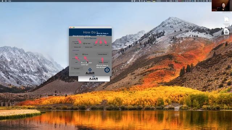The image size is (232, 130).
Task: Select the faint file icon at top of desktop
Action: coord(226,19)
